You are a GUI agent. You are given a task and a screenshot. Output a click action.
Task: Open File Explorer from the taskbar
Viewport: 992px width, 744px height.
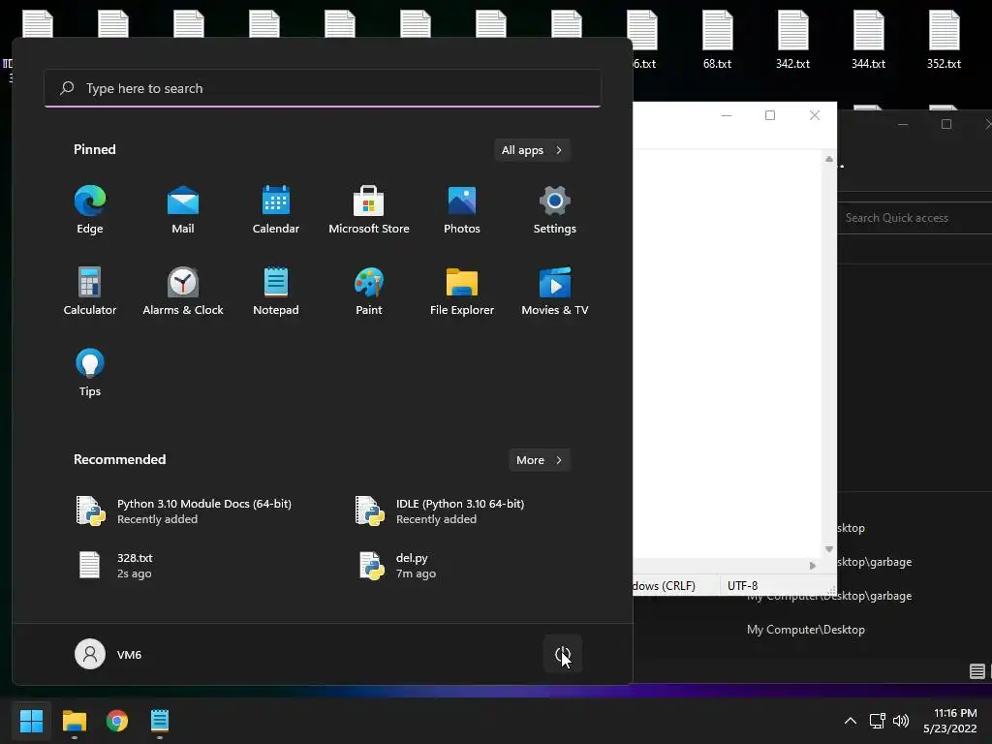(x=74, y=721)
